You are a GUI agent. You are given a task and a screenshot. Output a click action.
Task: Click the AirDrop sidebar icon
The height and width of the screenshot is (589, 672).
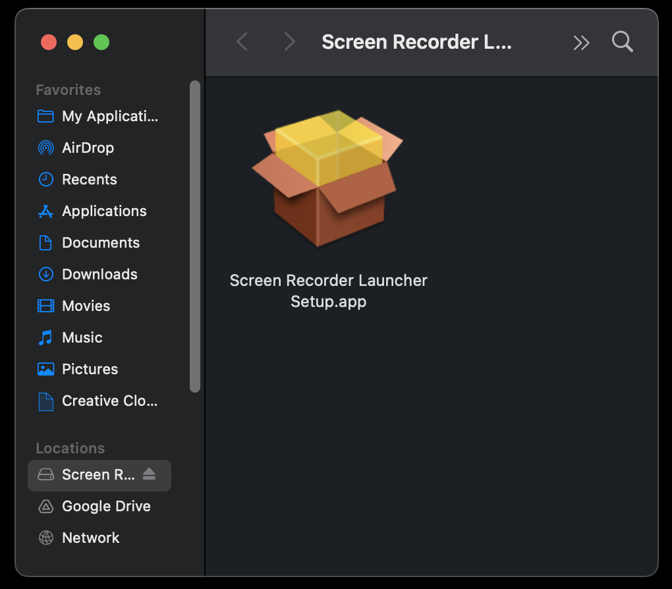tap(45, 148)
